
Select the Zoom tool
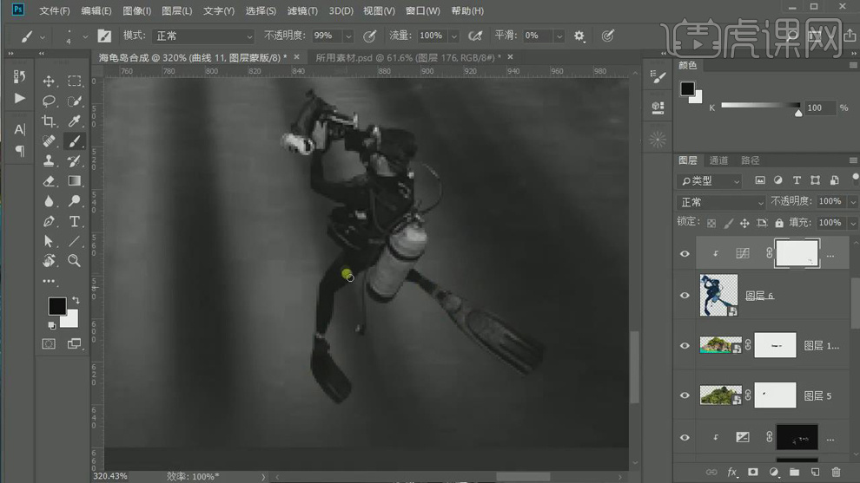pos(75,260)
